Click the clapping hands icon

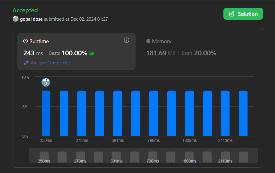coord(91,53)
